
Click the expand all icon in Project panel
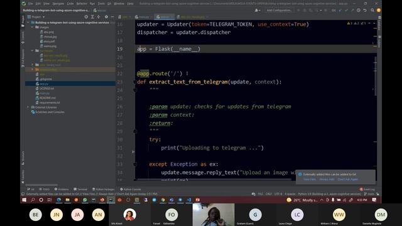[92, 17]
